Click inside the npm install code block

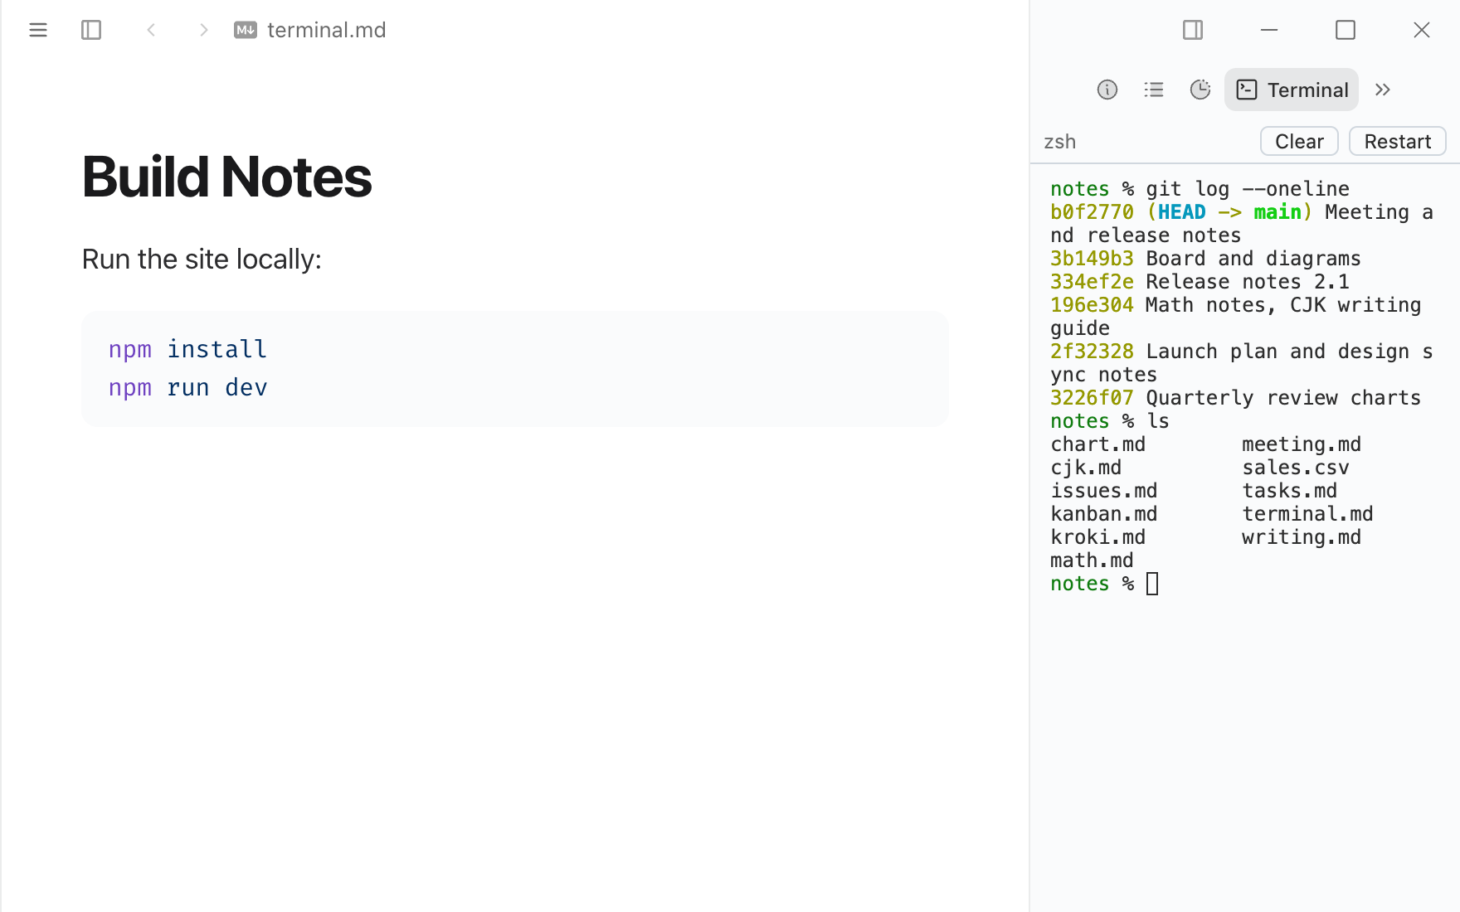click(x=515, y=369)
